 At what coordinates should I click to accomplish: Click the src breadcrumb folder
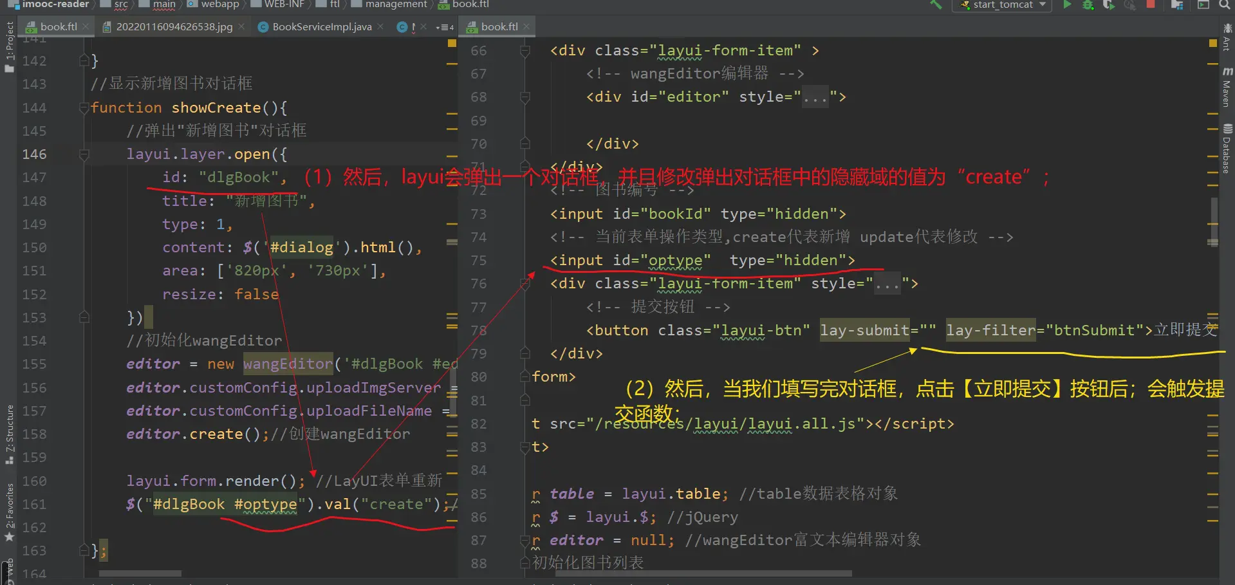115,5
